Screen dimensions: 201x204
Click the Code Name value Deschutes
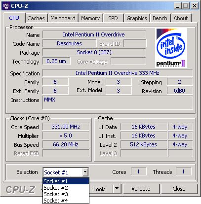[x=69, y=43]
